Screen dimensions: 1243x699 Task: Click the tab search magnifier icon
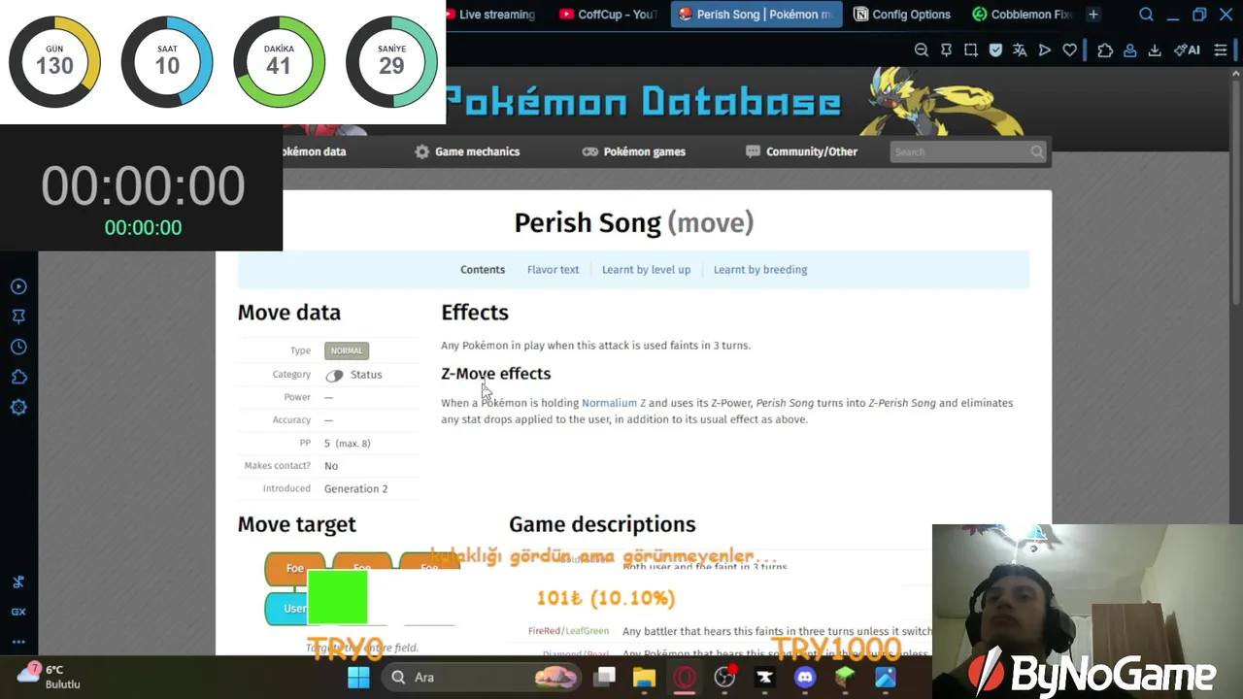coord(1147,15)
